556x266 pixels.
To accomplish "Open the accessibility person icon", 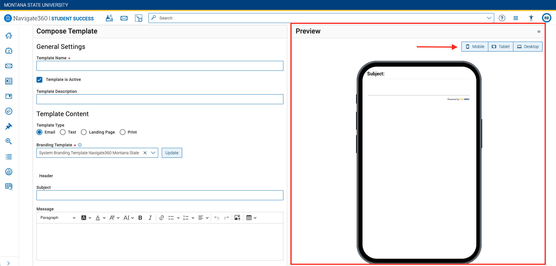I will click(x=531, y=18).
